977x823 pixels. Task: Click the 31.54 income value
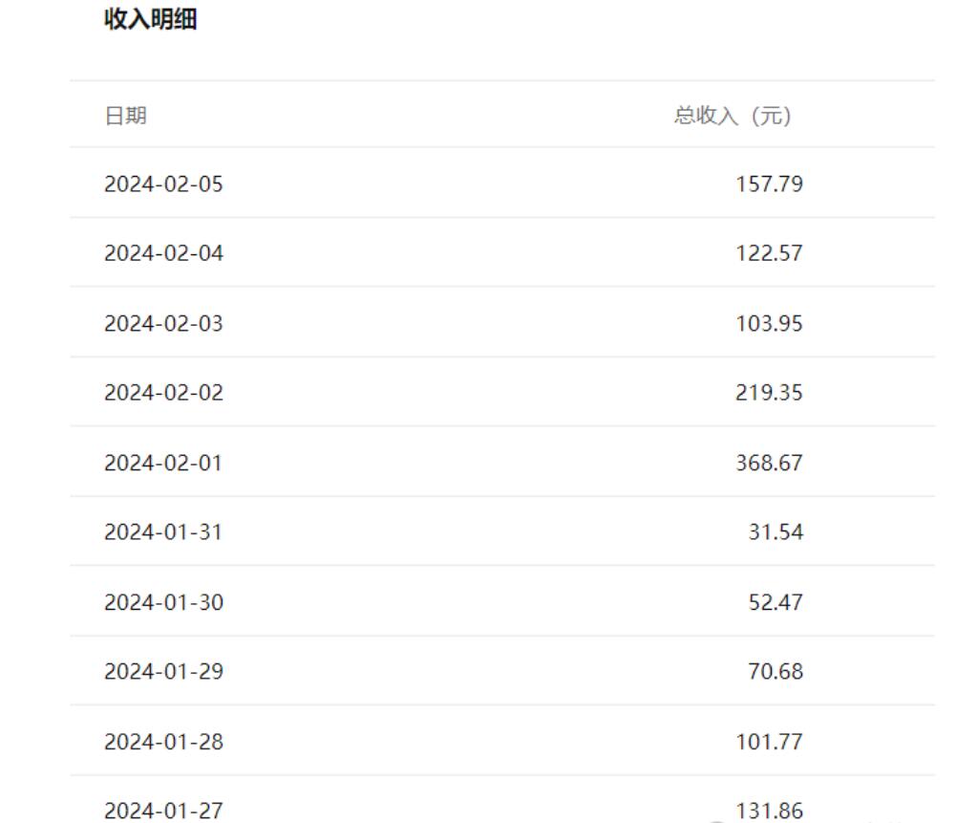775,532
